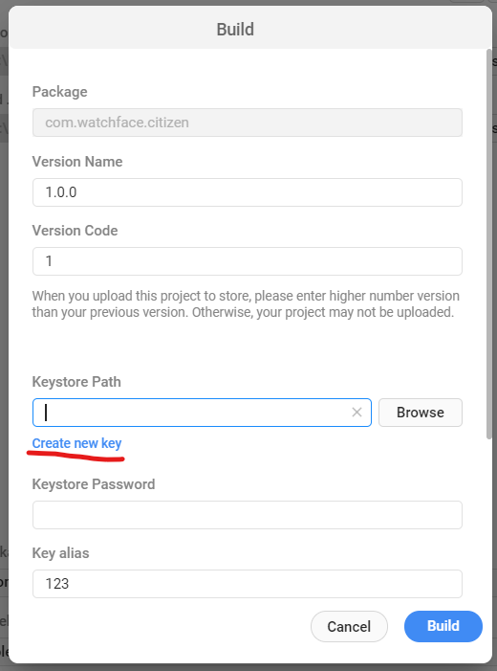Cancel the Build dialog
This screenshot has height=671, width=497.
349,626
